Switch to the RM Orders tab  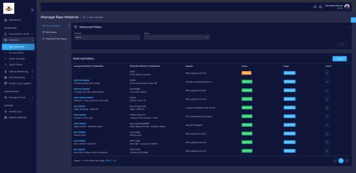[51, 32]
